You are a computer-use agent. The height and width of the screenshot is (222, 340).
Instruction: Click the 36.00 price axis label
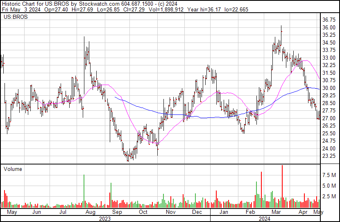(x=329, y=27)
